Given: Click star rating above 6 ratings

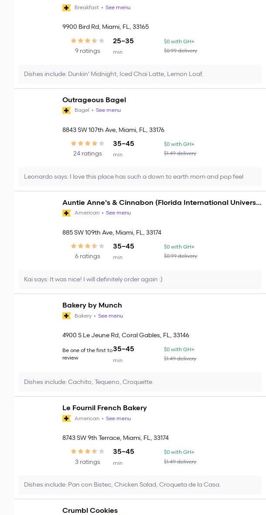Looking at the screenshot, I should pyautogui.click(x=88, y=246).
